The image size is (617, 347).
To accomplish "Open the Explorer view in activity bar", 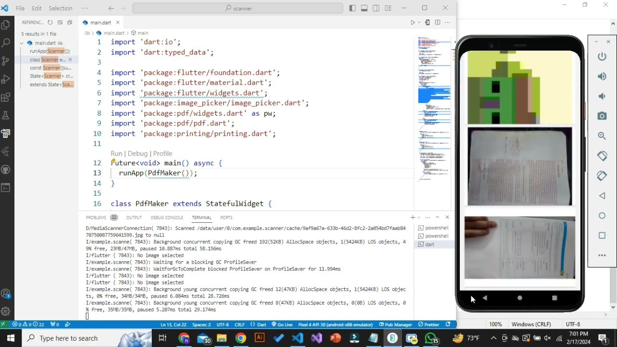I will tap(6, 25).
